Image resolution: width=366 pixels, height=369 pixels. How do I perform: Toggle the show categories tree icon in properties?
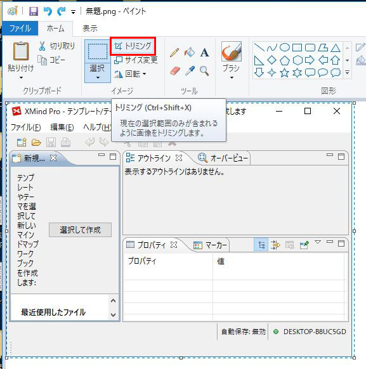[x=261, y=245]
